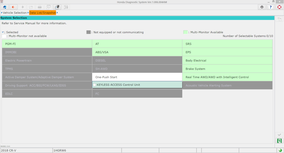Click Driving Support ACC/BSI/FCW/LKAS/IDSS cell

[47, 85]
